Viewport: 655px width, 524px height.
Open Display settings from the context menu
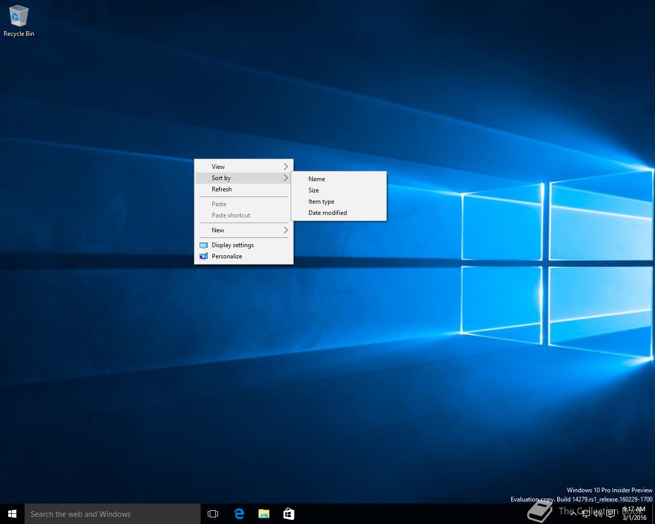pos(244,245)
